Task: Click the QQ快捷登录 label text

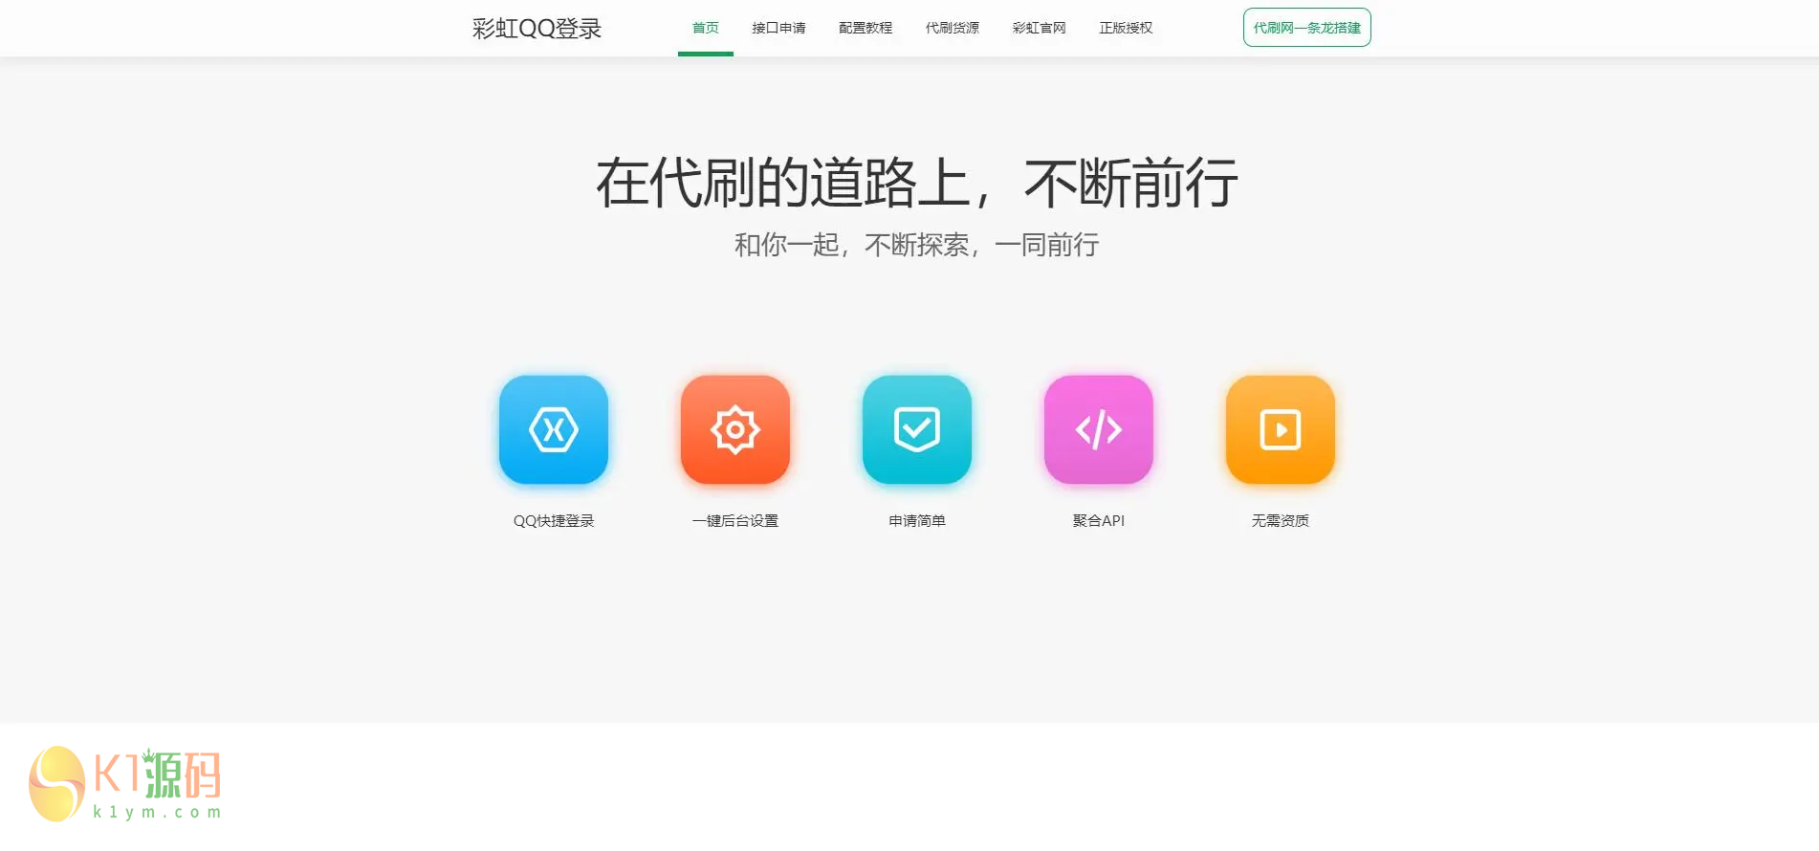Action: coord(554,521)
